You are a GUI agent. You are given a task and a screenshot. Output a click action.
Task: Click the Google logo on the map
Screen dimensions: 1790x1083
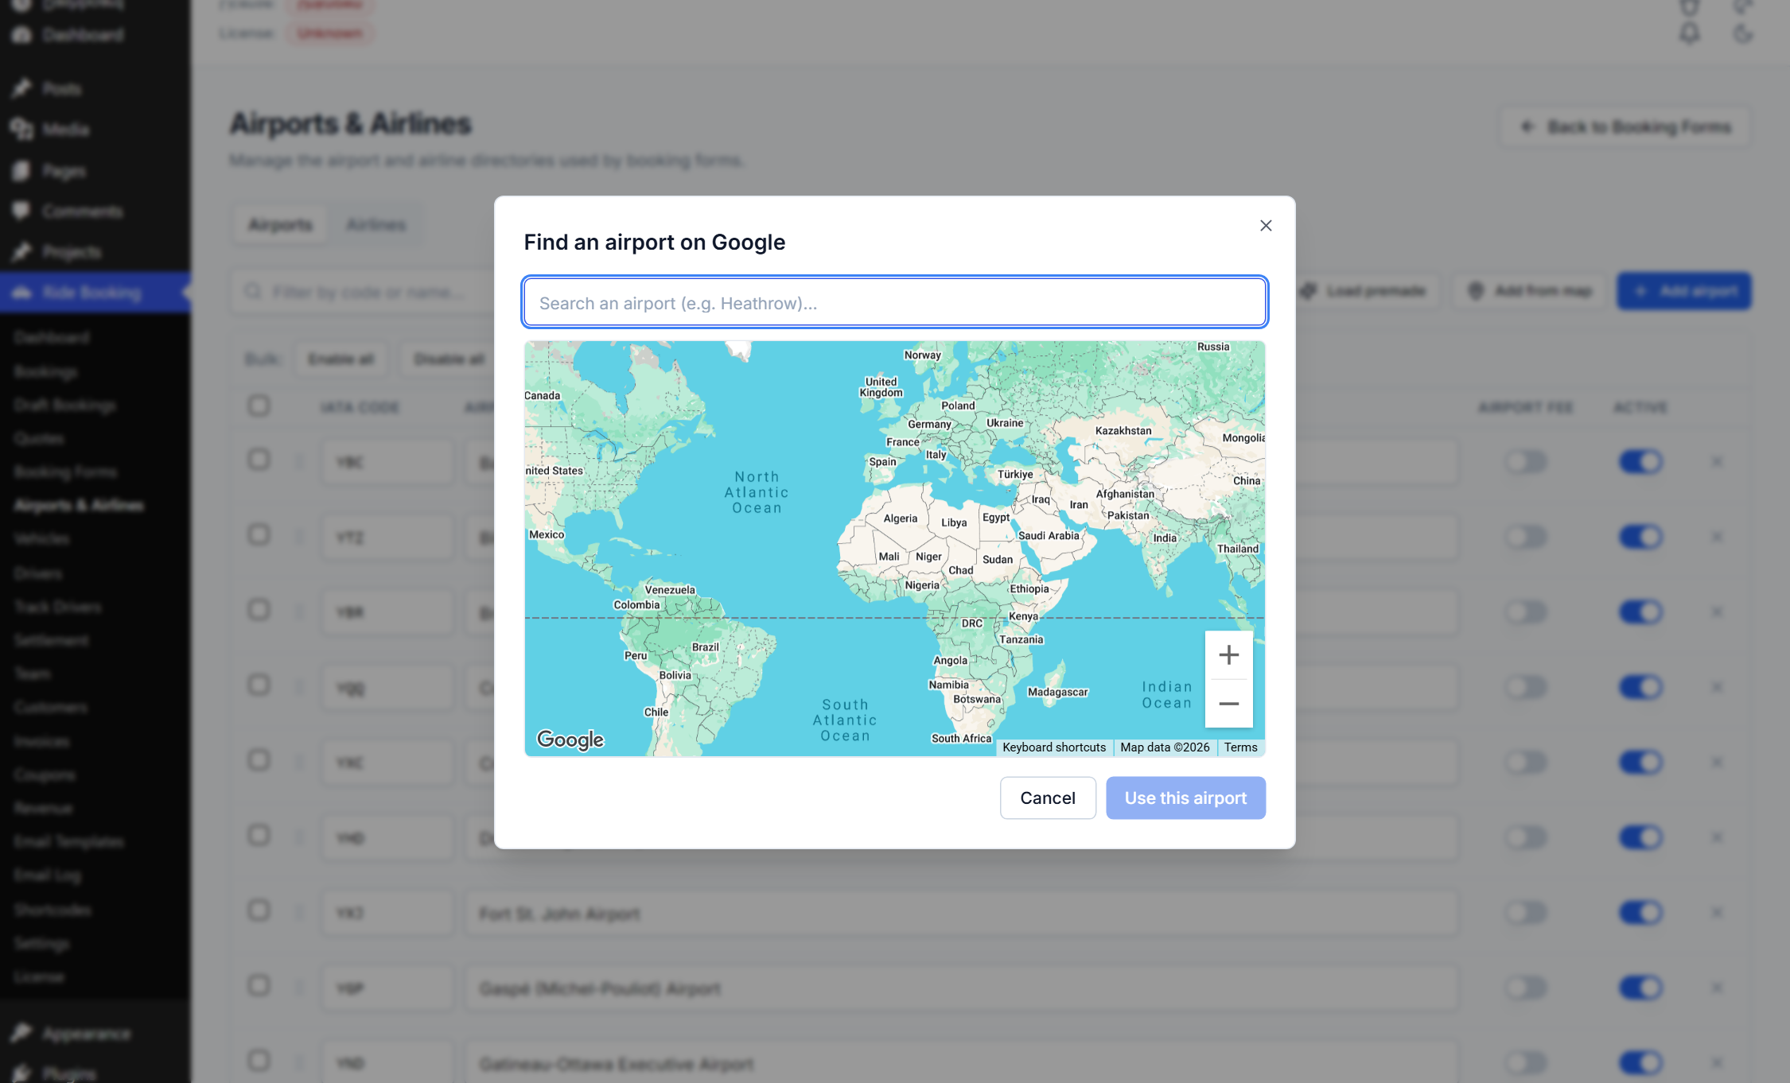pos(570,739)
